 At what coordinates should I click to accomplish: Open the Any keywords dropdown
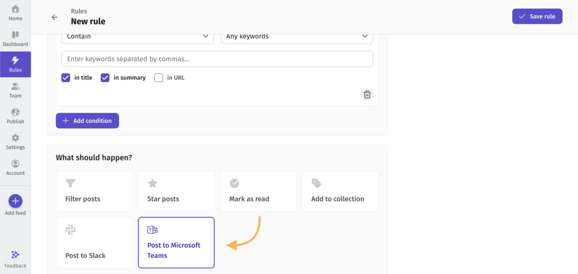pos(297,37)
